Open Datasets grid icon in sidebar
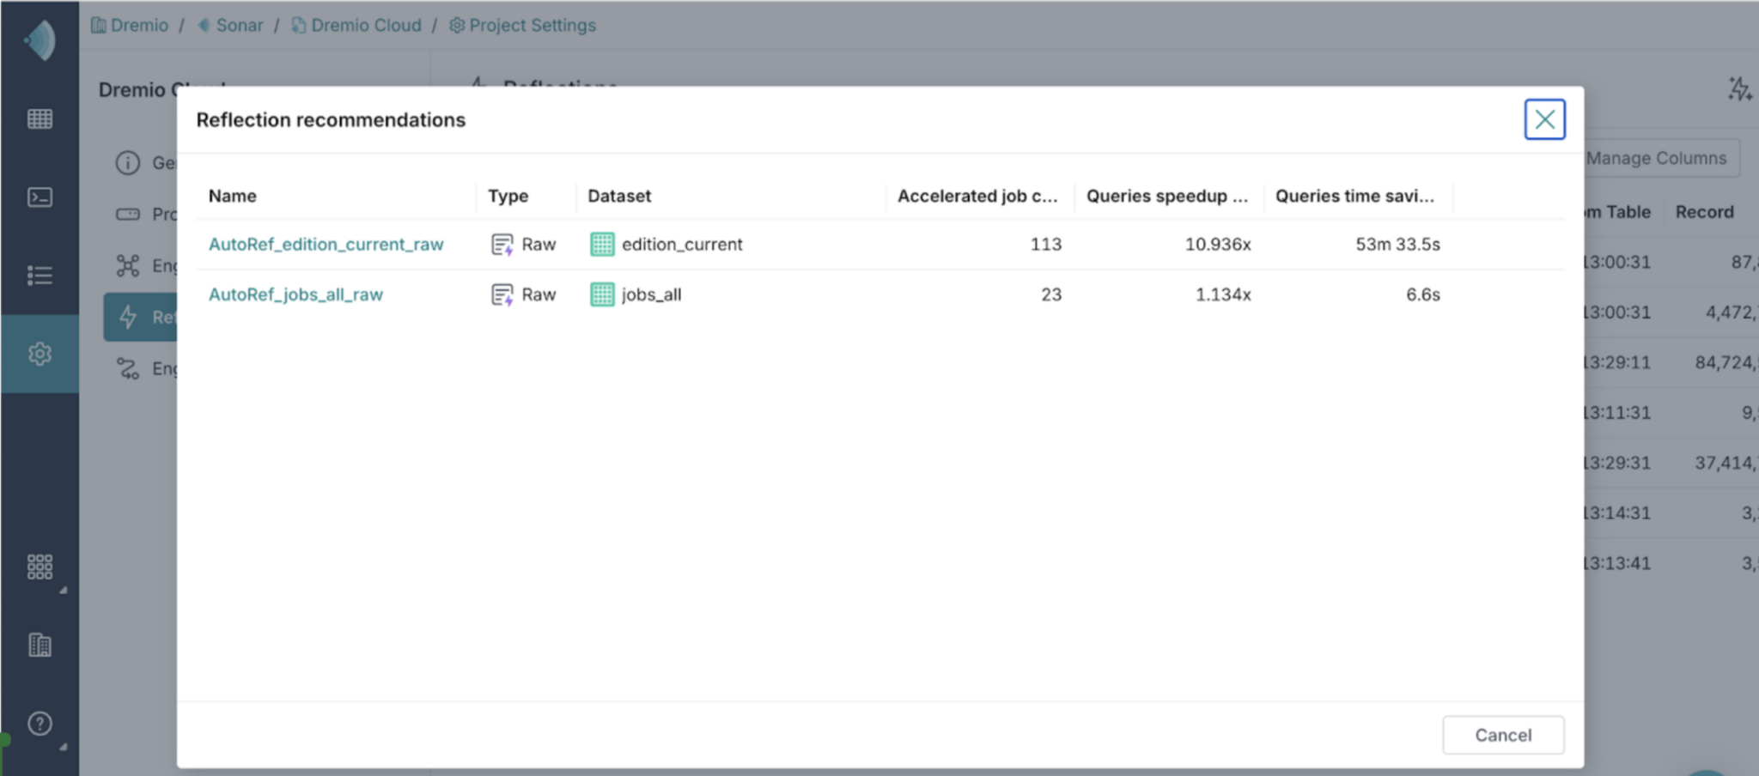 coord(40,118)
